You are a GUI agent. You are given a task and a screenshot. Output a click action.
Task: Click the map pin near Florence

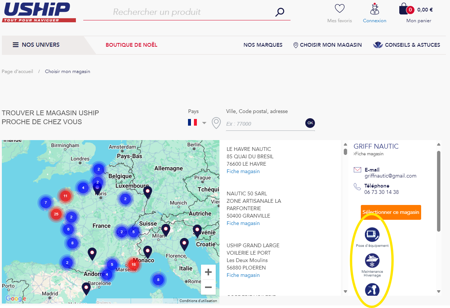[184, 244]
